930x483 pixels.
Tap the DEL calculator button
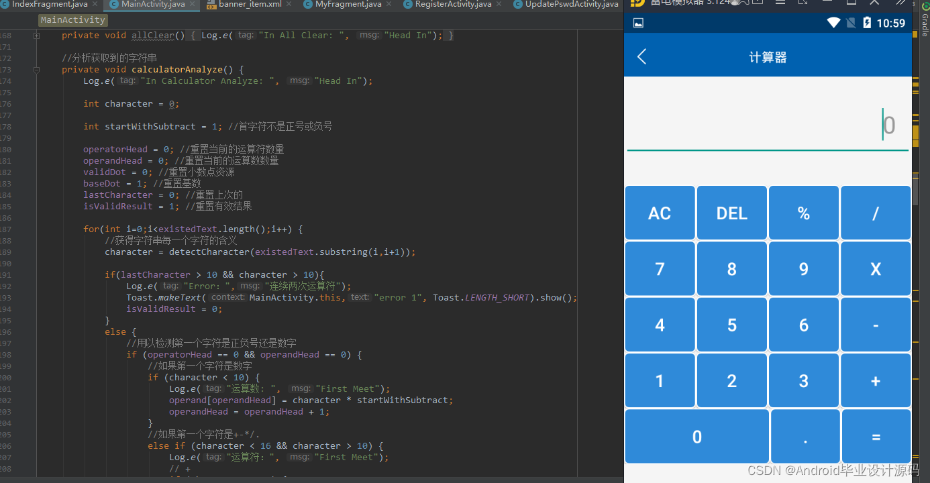[731, 213]
